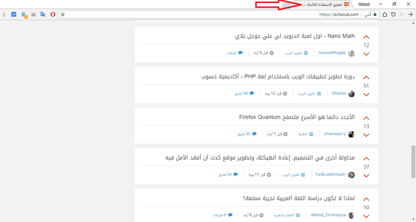The width and height of the screenshot is (416, 222).
Task: Click the greyed left-pointing navigation arrow
Action: point(402,15)
